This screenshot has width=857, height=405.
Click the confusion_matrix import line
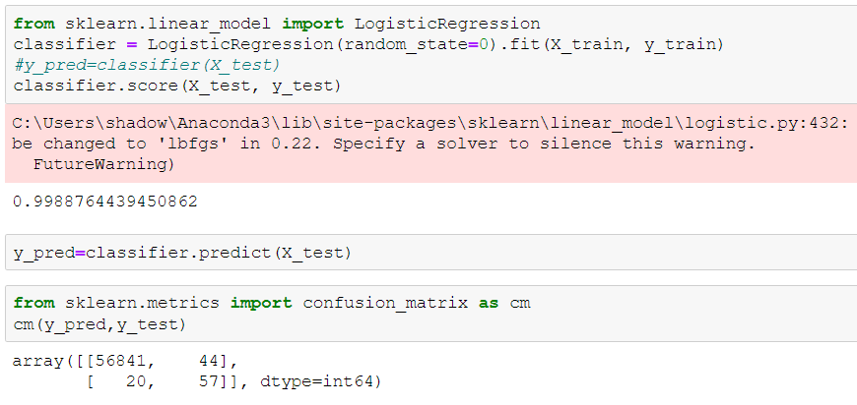pyautogui.click(x=272, y=303)
